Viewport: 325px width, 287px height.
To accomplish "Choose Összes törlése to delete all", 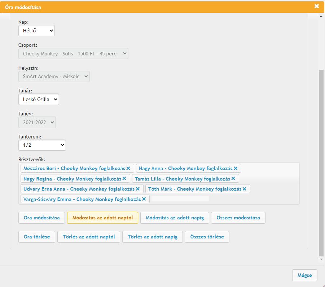I will (207, 237).
